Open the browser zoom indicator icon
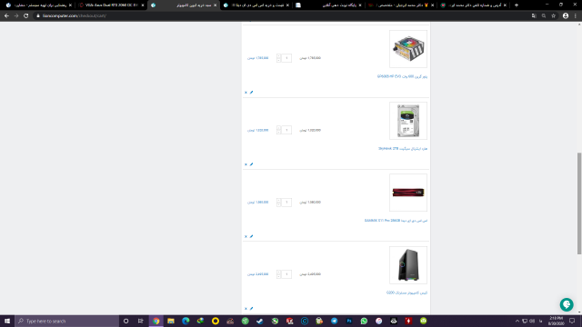 coord(544,16)
